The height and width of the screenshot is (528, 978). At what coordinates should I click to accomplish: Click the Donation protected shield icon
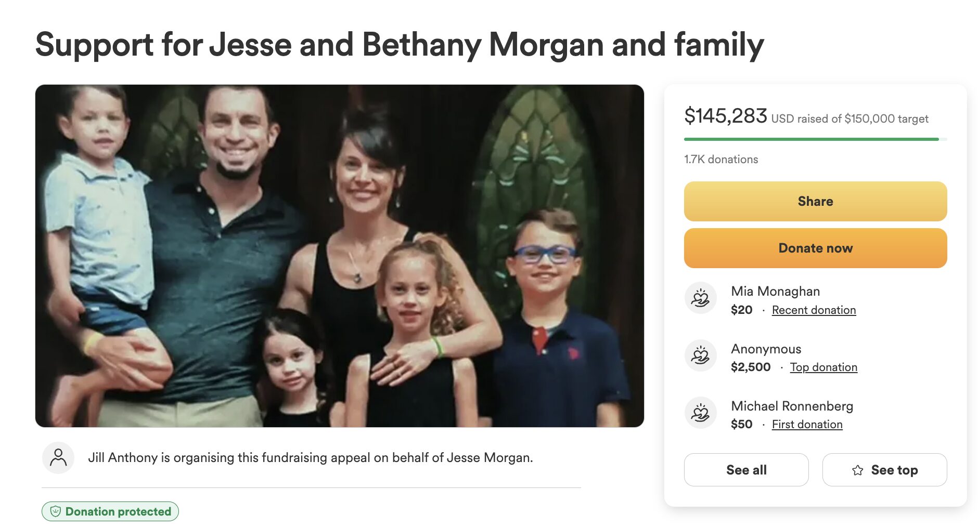pyautogui.click(x=56, y=511)
